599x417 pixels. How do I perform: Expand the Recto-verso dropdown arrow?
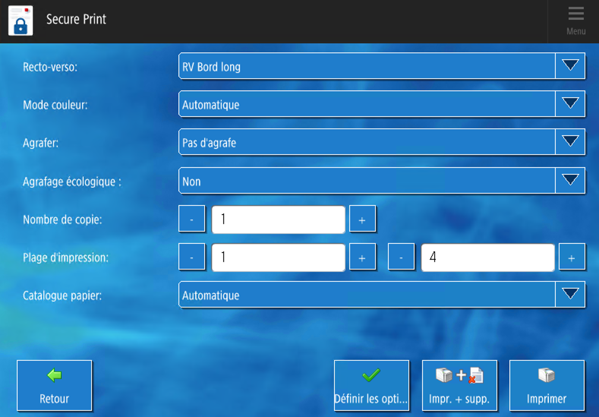click(570, 66)
